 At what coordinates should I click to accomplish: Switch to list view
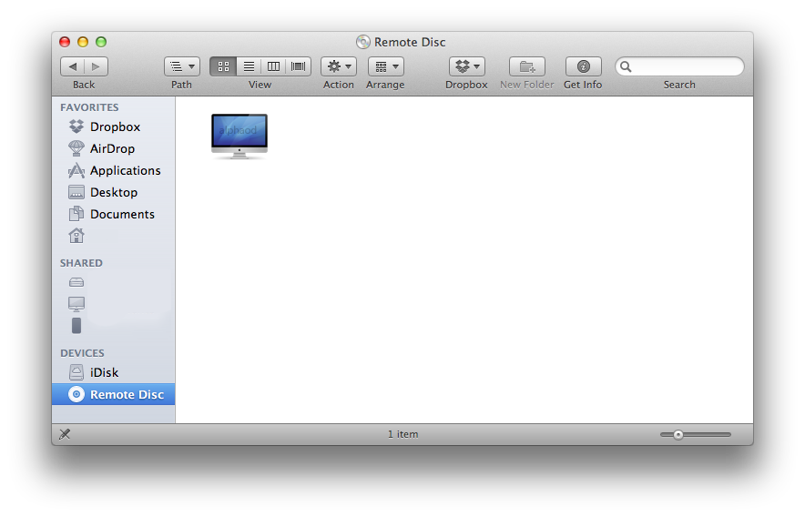click(249, 66)
